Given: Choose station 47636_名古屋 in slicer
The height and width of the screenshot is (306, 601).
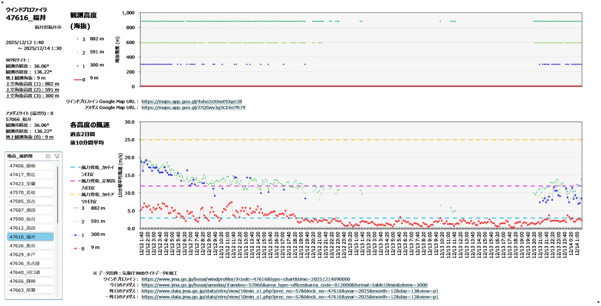Looking at the screenshot, I should pos(30,263).
